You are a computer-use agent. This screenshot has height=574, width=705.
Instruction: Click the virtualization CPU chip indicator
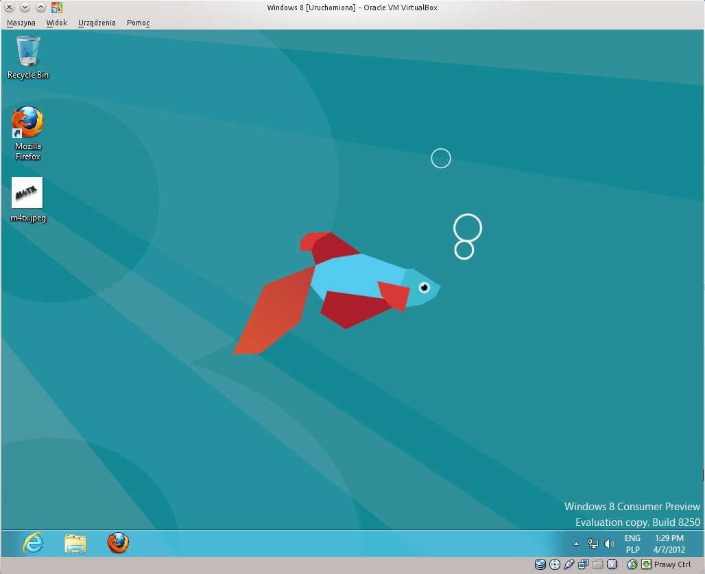(x=612, y=564)
